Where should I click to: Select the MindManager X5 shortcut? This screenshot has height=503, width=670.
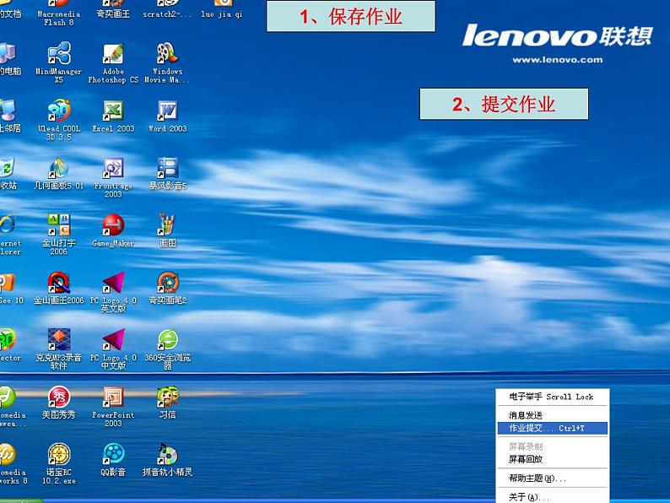pos(59,56)
